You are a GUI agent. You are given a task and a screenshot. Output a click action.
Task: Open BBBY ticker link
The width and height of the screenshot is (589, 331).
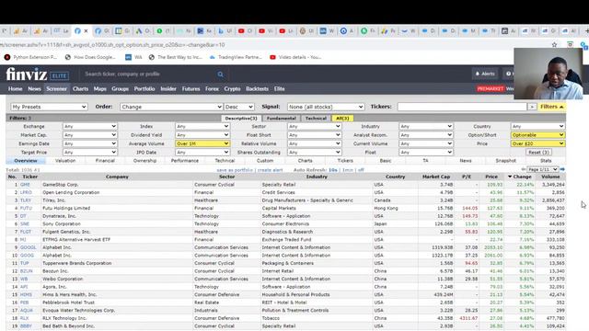coord(26,326)
